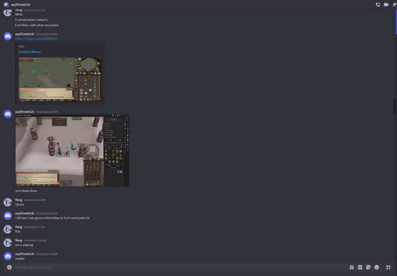Open pinned messages with the pin icon

click(394, 4)
